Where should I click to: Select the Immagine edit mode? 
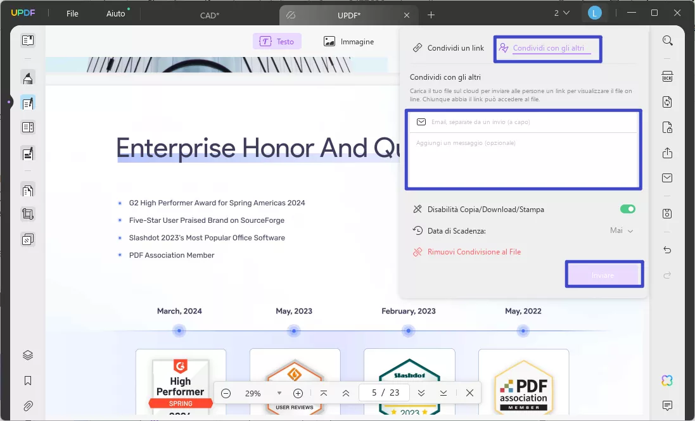click(x=348, y=42)
